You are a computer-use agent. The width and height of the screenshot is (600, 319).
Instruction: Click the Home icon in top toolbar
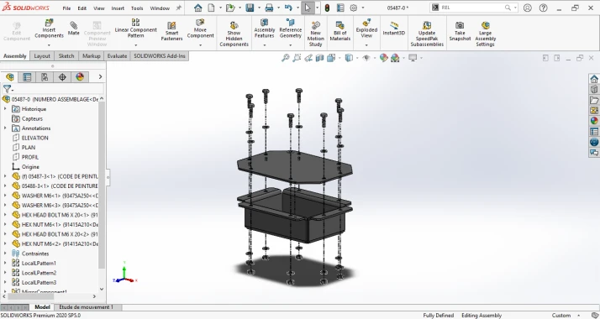click(x=197, y=8)
